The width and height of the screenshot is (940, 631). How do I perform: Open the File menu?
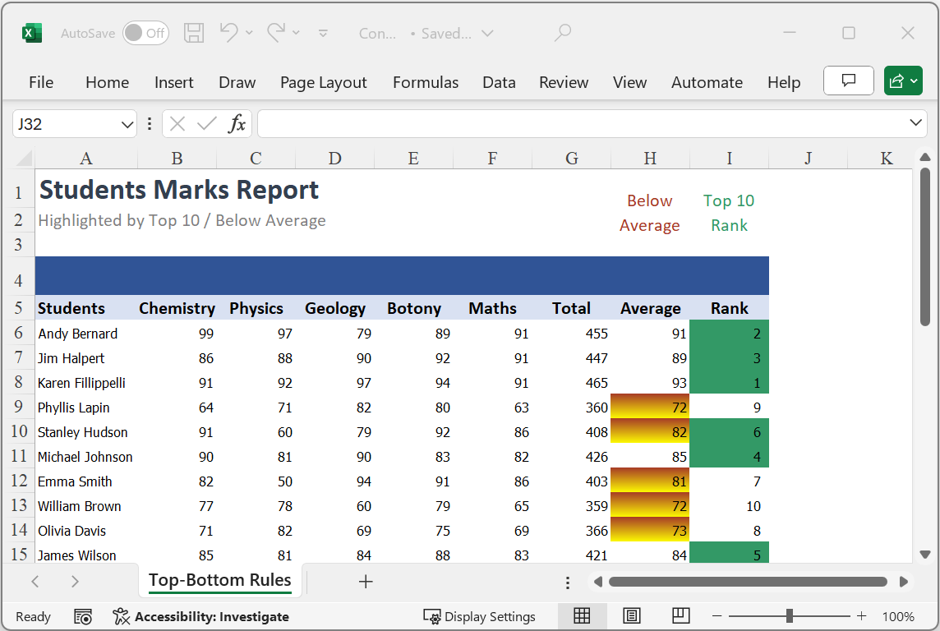tap(41, 82)
